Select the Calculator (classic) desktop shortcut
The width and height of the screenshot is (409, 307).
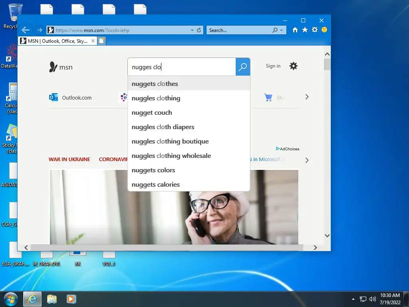11,98
